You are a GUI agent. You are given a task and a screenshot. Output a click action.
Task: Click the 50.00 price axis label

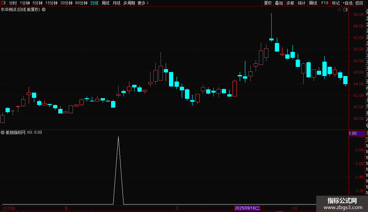(358, 49)
